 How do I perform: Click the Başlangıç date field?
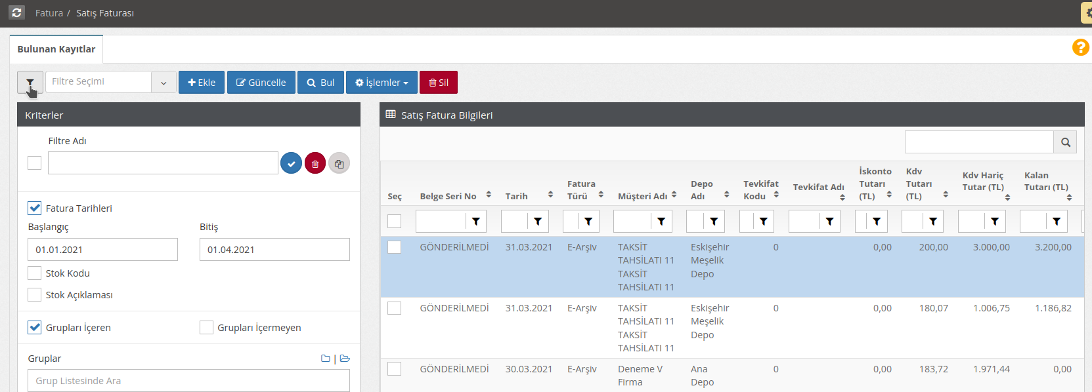tap(102, 250)
